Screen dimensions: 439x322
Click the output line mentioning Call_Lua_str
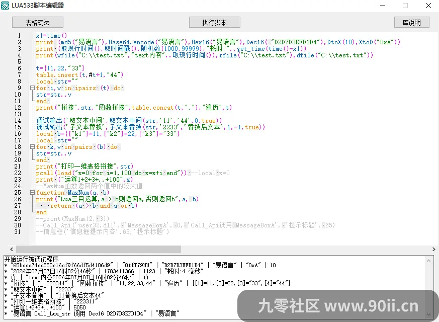[x=92, y=313]
